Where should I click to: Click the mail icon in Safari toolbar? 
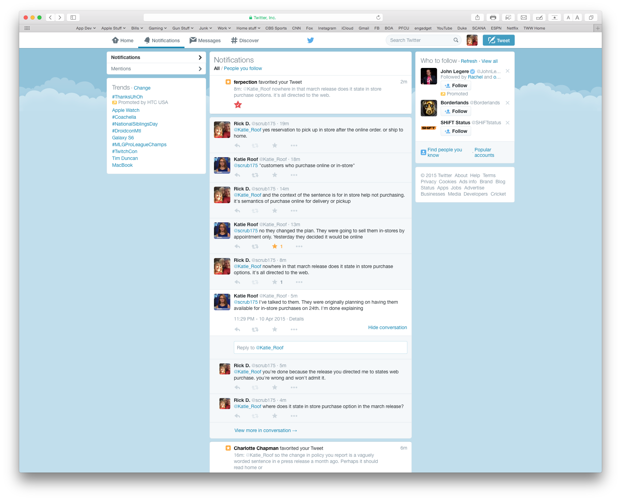(524, 18)
